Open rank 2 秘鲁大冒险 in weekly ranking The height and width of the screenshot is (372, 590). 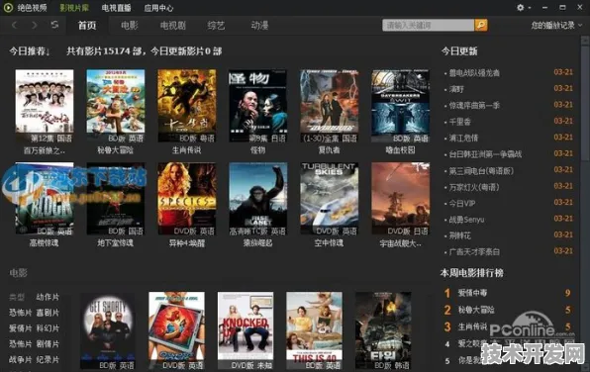476,310
